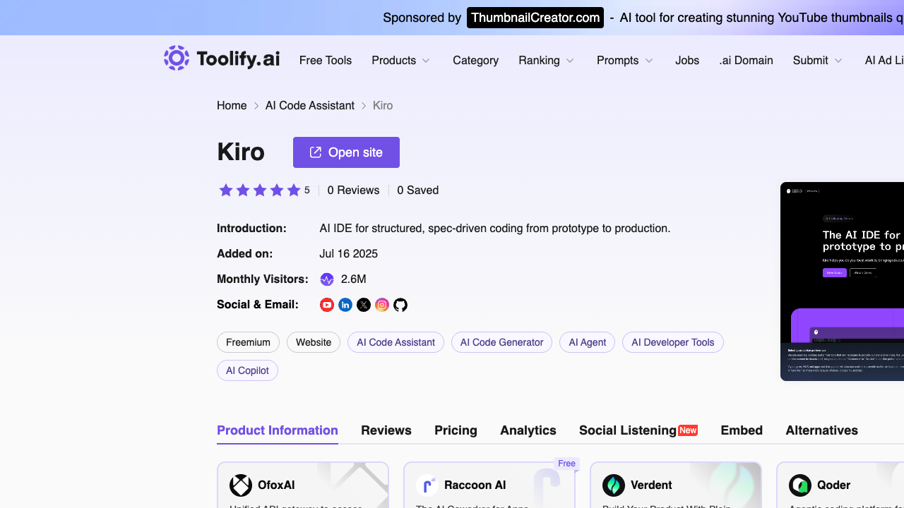Switch to the Social Listening tab
Viewport: 904px width, 508px height.
click(x=638, y=430)
